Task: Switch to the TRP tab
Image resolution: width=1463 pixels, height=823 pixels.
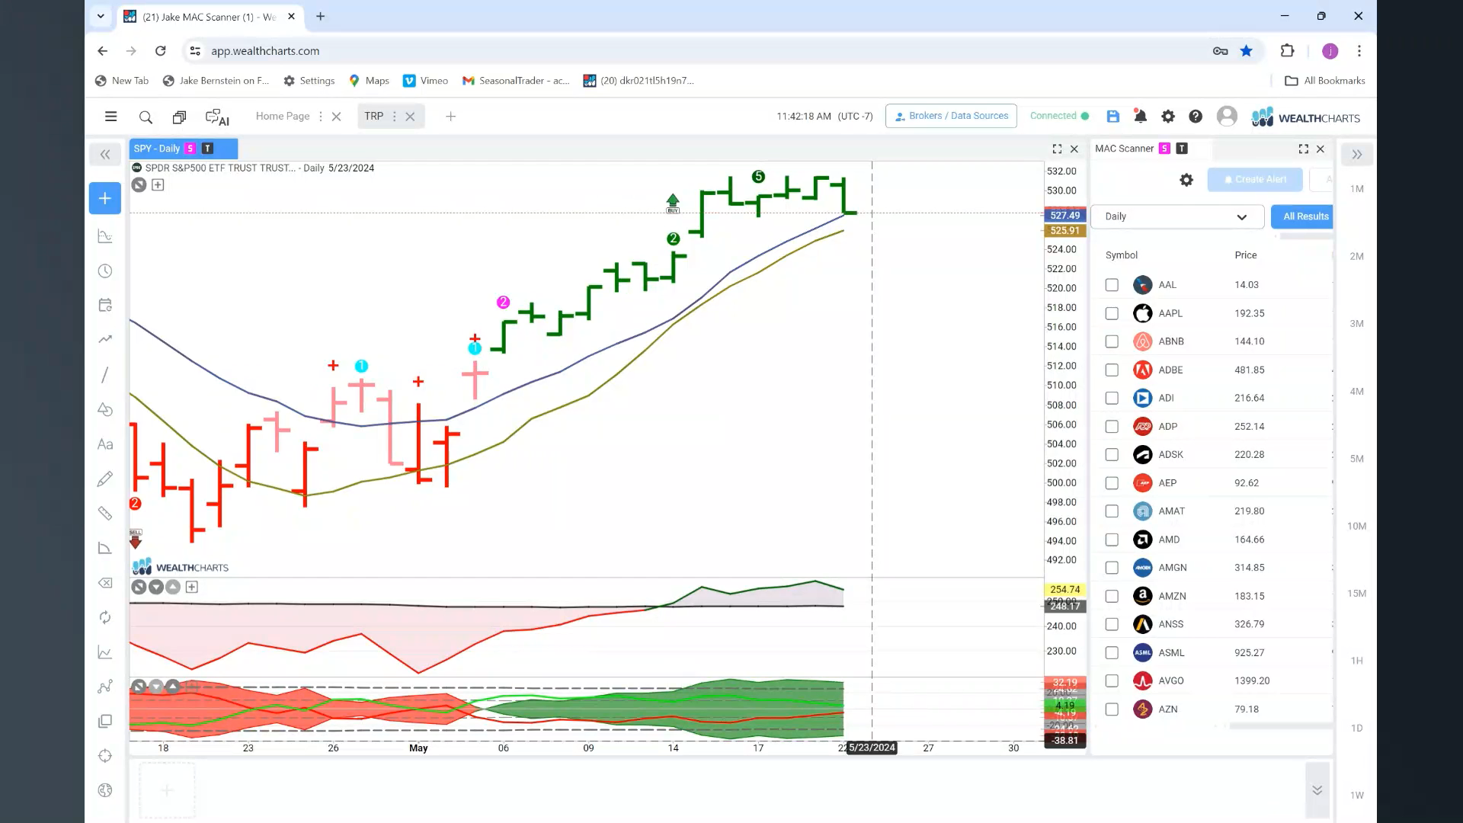Action: pos(373,116)
